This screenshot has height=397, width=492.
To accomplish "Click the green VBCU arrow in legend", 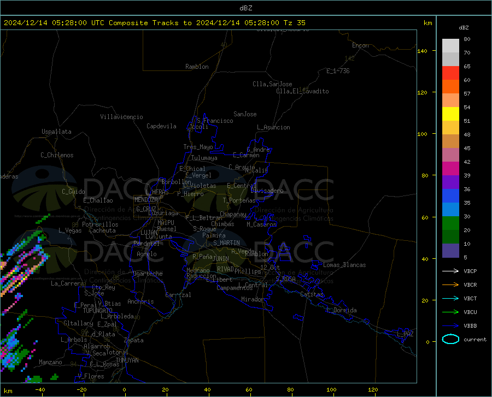I will [x=450, y=312].
